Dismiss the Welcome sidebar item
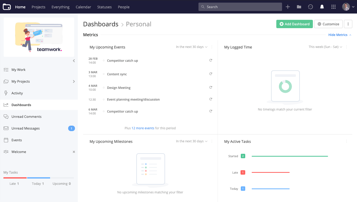This screenshot has width=357, height=202. (x=74, y=152)
